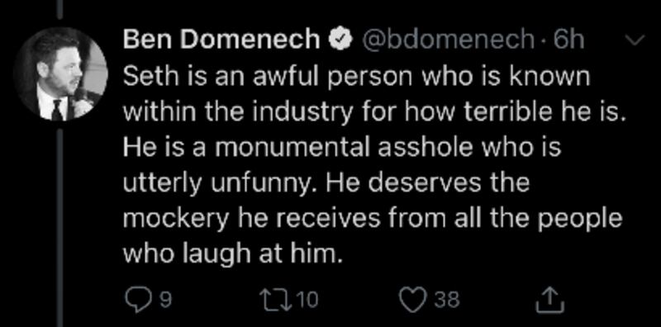Click the 'within the industry' text line

pos(373,113)
